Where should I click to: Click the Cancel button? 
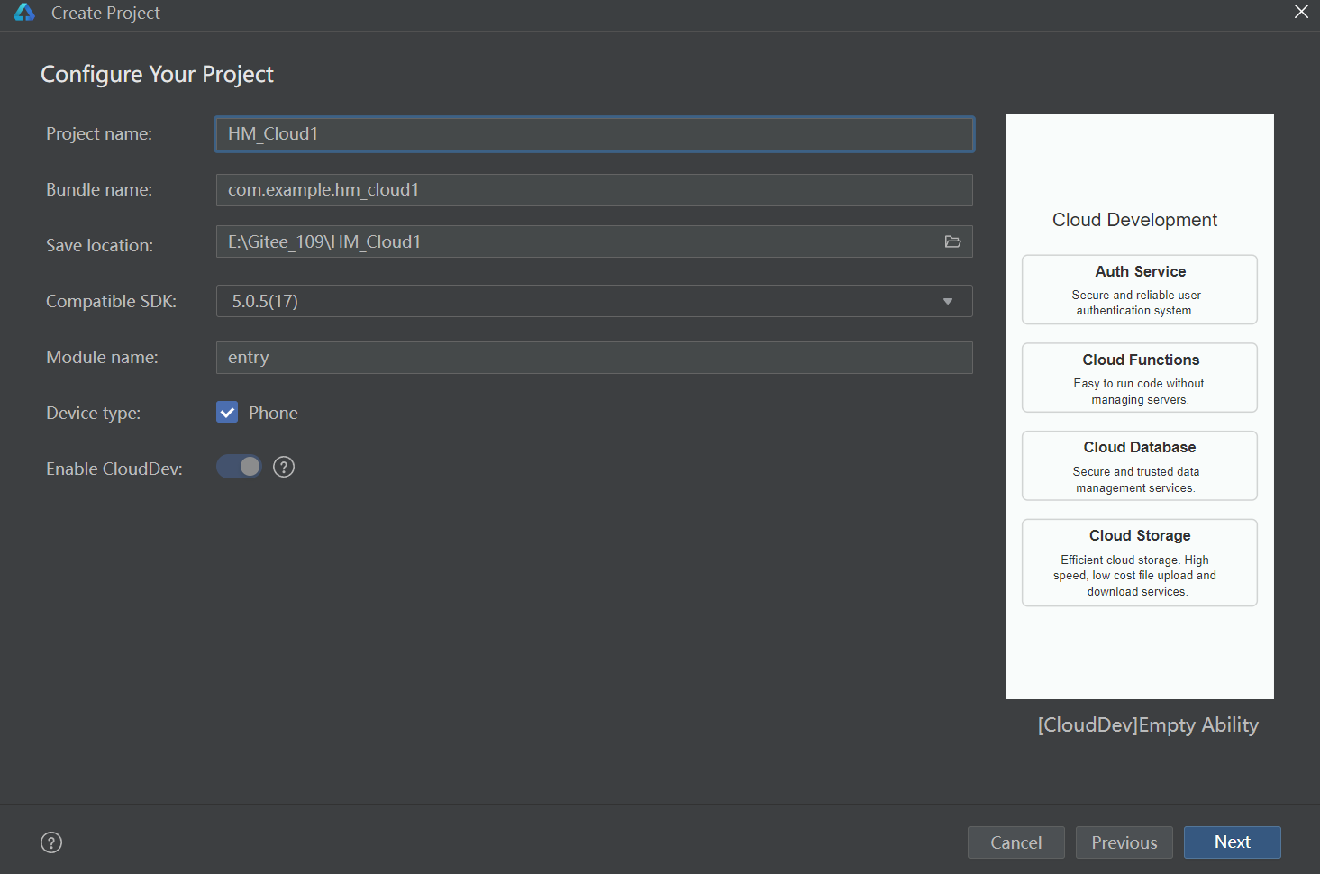point(1015,842)
